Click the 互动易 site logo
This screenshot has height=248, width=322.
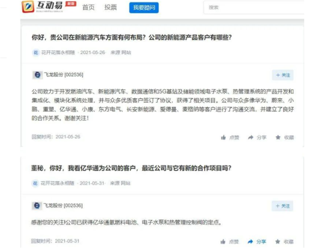(x=42, y=6)
